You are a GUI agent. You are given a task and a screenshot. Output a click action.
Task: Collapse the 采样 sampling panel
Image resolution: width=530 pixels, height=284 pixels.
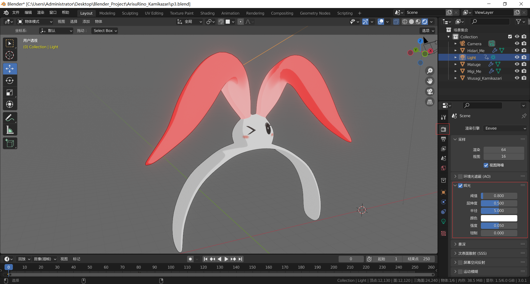(455, 140)
